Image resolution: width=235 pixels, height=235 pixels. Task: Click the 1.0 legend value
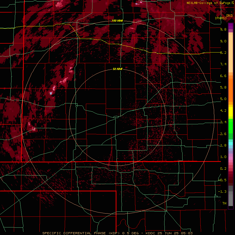223,157
